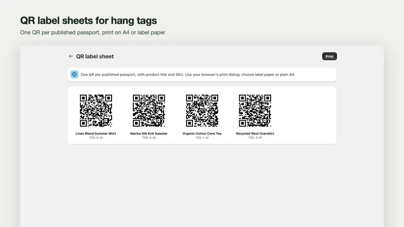The image size is (404, 227).
Task: Click the SKU text TEE-2-M
Action: tap(96, 138)
